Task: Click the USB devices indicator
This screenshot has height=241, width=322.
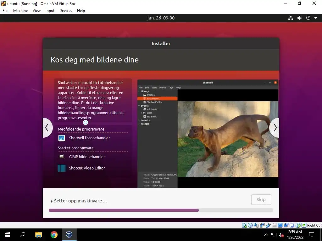Action: click(x=268, y=225)
